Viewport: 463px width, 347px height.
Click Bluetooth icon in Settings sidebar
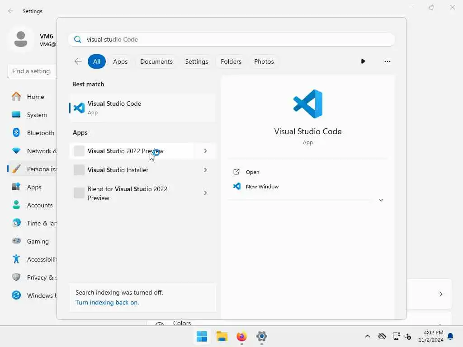tap(16, 132)
